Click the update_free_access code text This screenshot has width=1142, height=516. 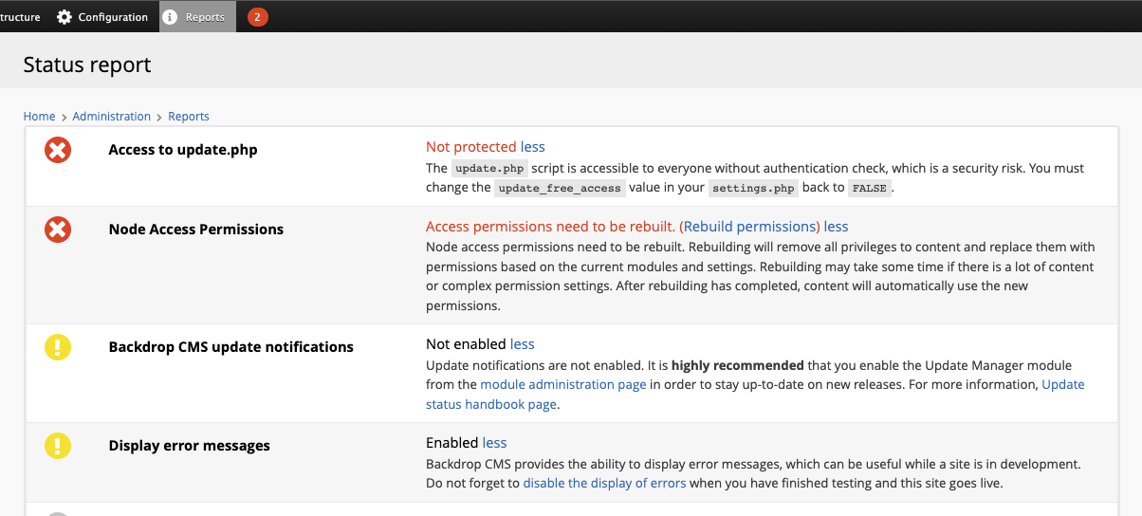coord(560,188)
